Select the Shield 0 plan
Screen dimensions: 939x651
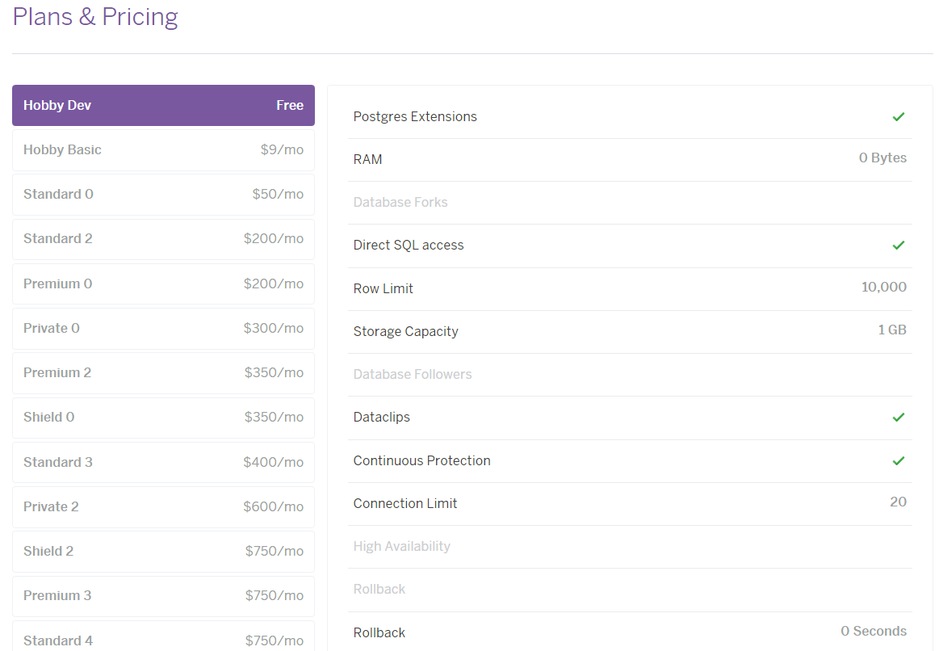click(x=163, y=417)
